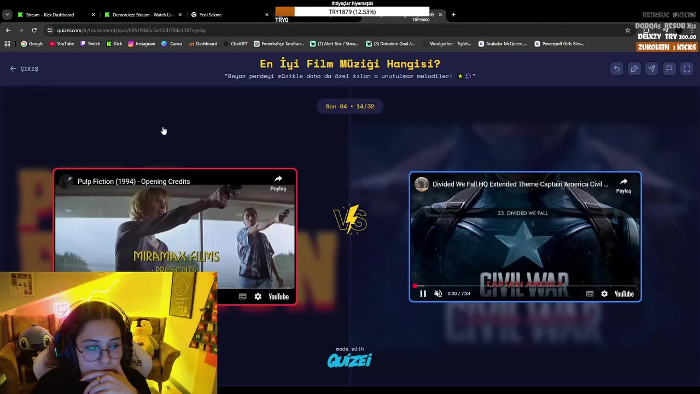Open site info icon in the address bar

tap(50, 31)
